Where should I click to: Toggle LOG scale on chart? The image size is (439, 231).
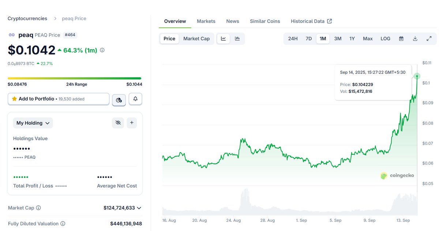tap(385, 38)
